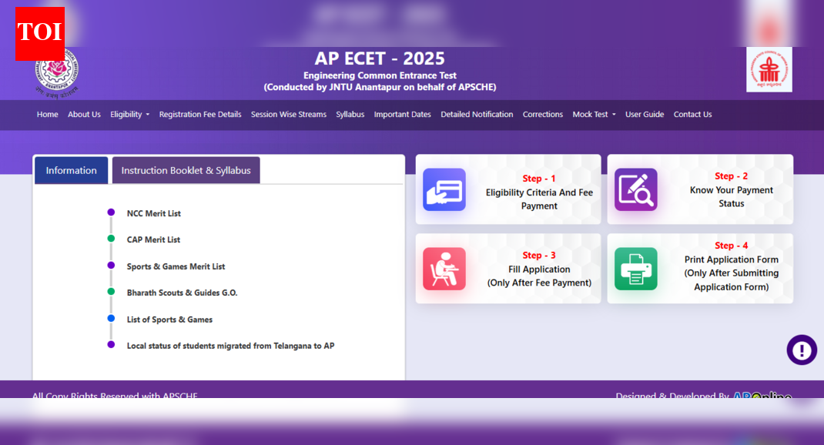
Task: Expand the Eligibility dropdown menu
Action: (x=129, y=115)
